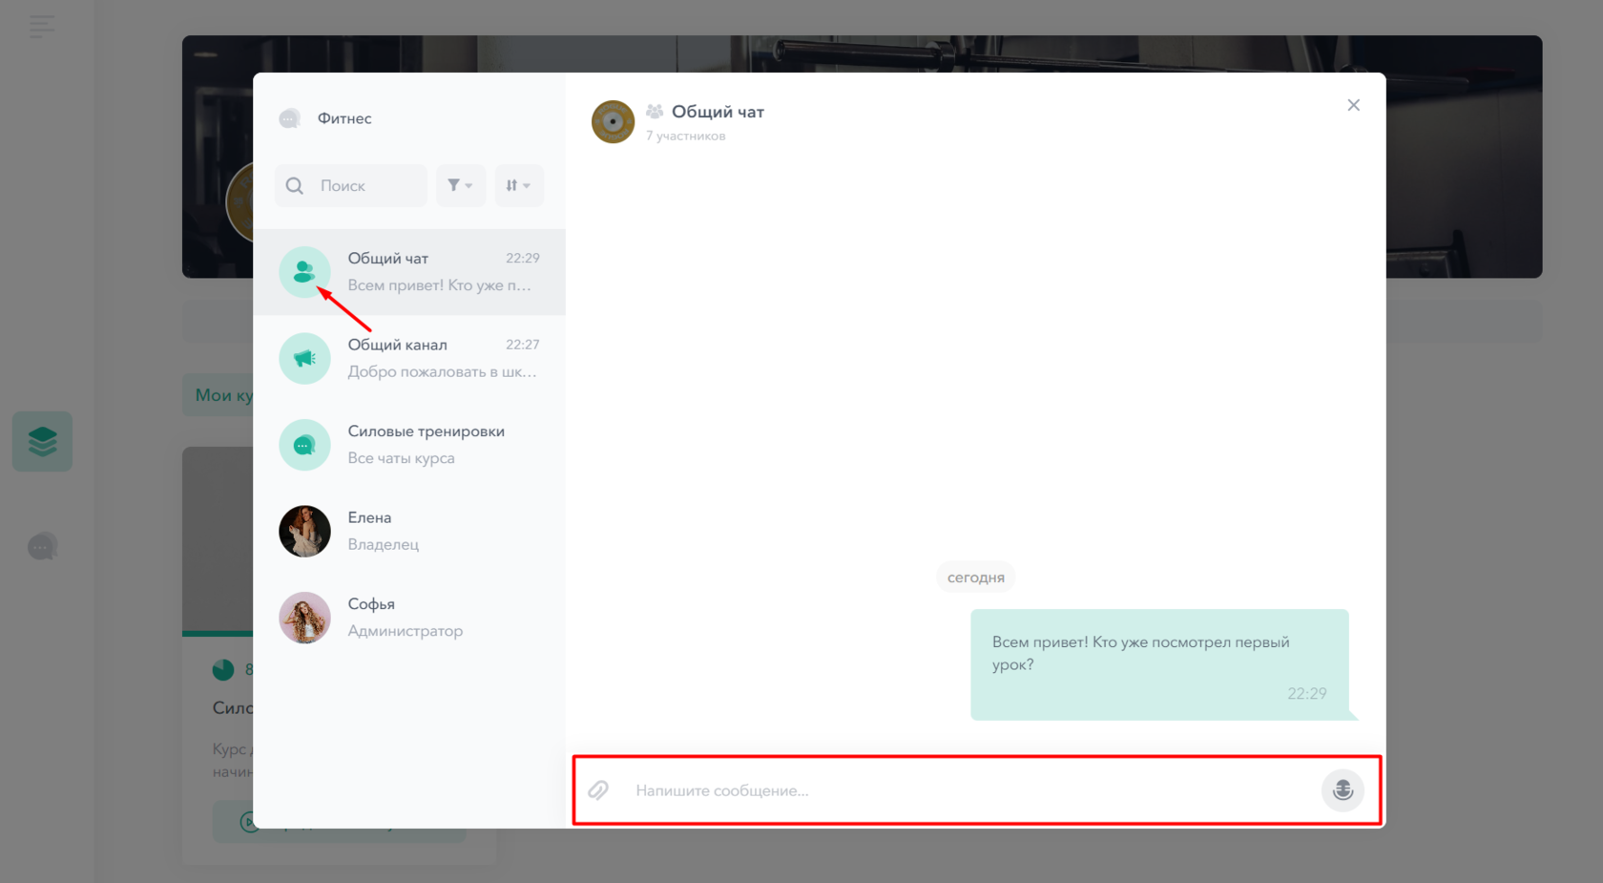Click the sent message Всем привет bubble
Viewport: 1603px width, 883px height.
tap(1159, 664)
